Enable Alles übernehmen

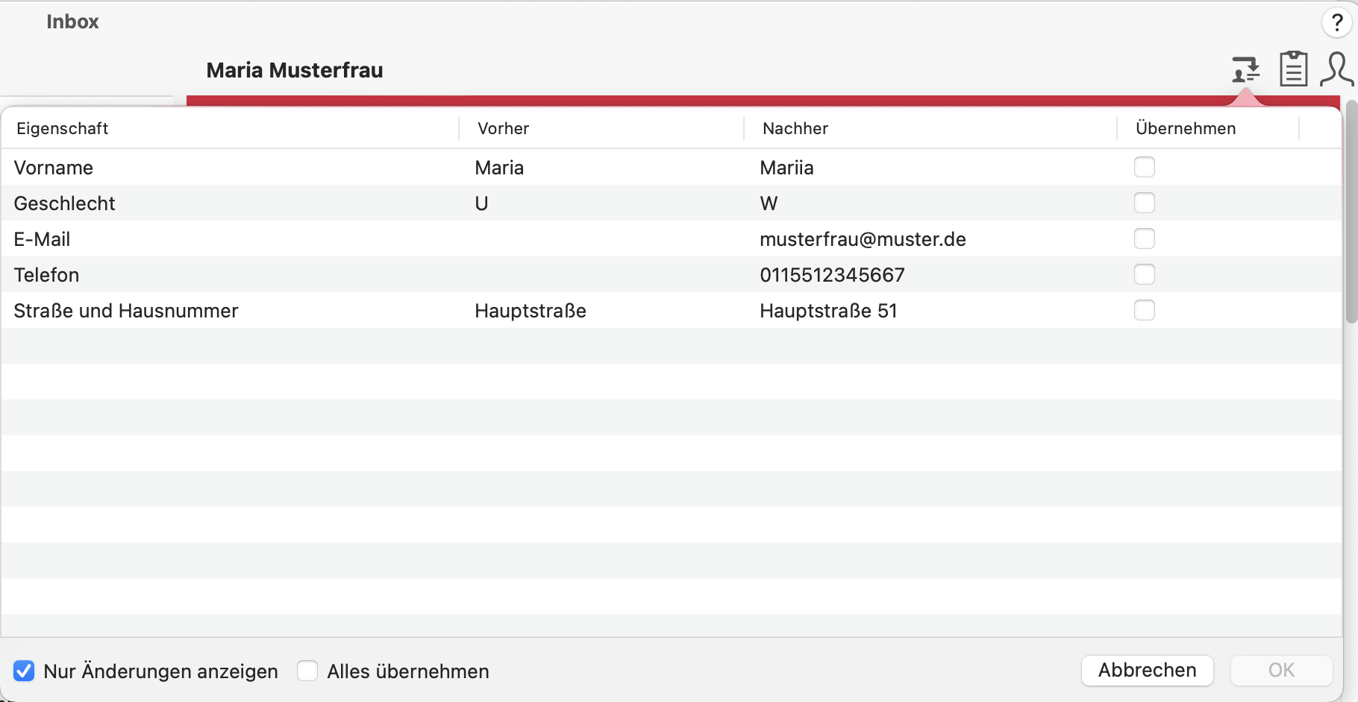(307, 671)
